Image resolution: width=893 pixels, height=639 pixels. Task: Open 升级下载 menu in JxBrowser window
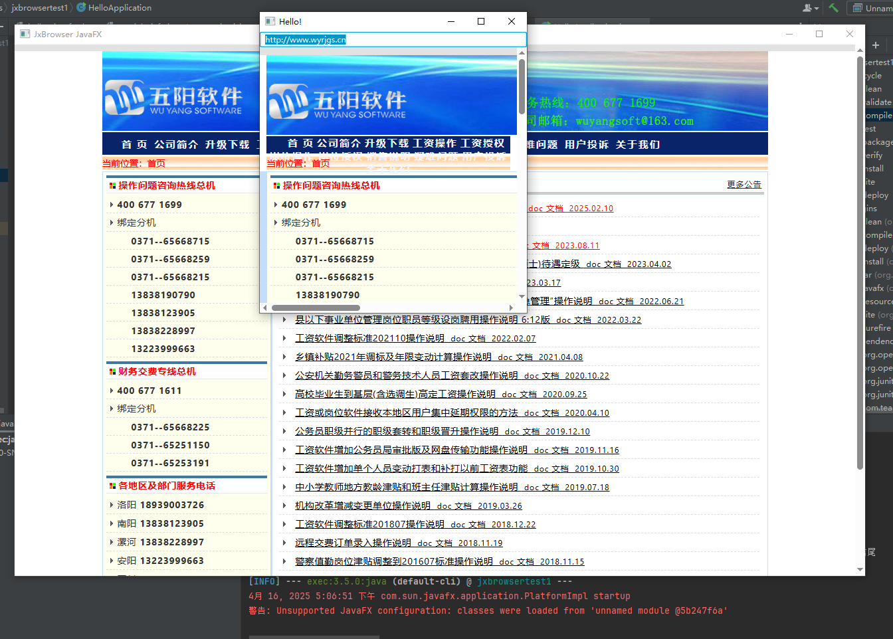[x=227, y=145]
